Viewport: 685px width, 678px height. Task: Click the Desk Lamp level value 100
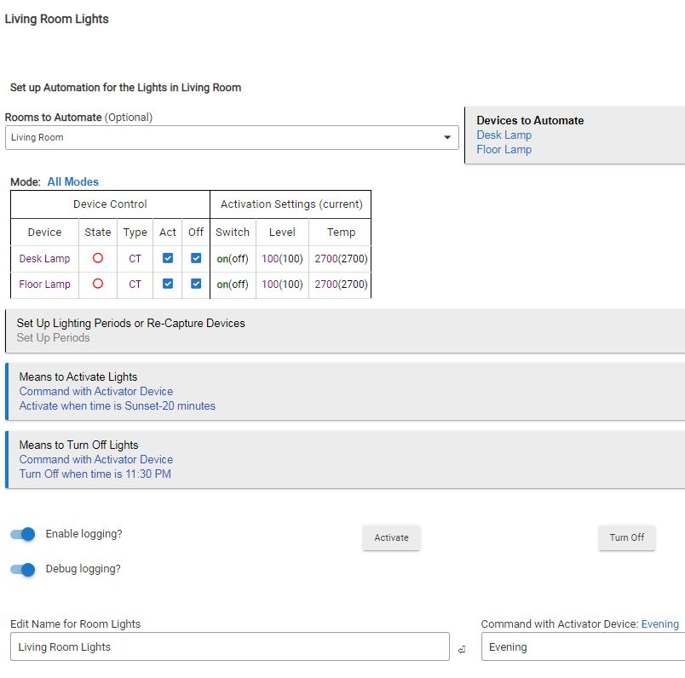coord(270,258)
